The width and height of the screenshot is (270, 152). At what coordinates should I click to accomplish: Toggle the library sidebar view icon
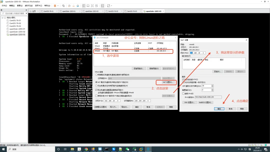coord(84,5)
